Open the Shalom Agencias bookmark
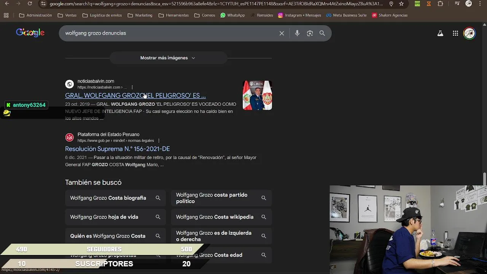Viewport: 487px width, 274px height. (x=390, y=15)
